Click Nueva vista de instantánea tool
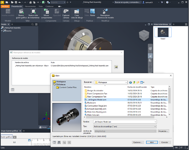189x150 pixels. click(33, 14)
